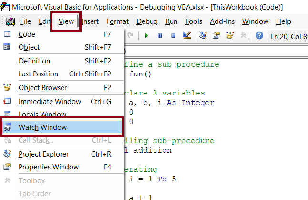Select Code from the View menu
Image resolution: width=308 pixels, height=200 pixels.
(63, 34)
